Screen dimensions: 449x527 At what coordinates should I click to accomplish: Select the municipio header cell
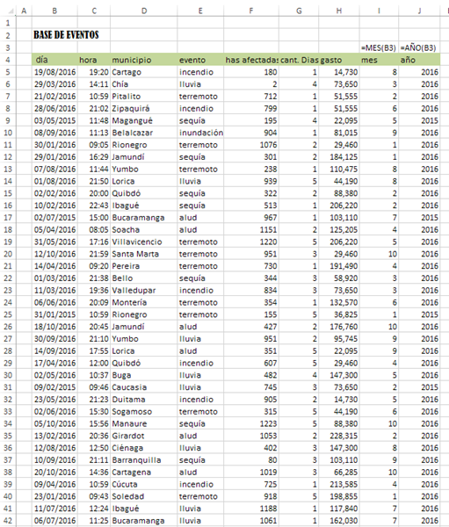pos(144,60)
